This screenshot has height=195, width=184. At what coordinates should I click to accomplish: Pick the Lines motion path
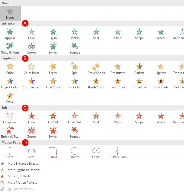coord(10,153)
